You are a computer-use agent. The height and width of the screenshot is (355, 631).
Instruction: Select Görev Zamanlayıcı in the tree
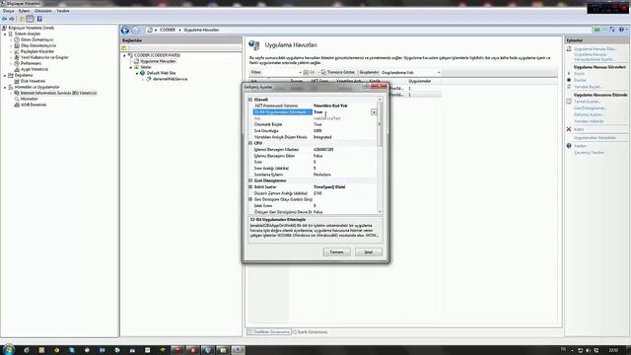[36, 39]
